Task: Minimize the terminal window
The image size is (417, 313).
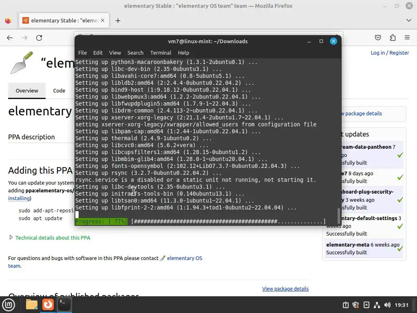Action: 309,41
